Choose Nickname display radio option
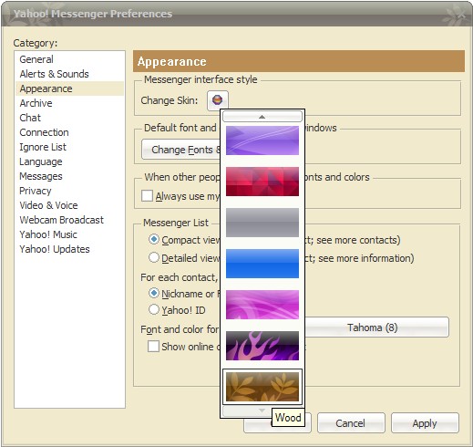This screenshot has width=473, height=447. (x=154, y=293)
